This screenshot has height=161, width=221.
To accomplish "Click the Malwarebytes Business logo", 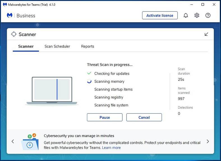I will coord(21,15).
